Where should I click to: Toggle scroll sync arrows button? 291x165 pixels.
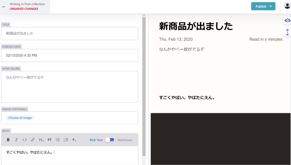pyautogui.click(x=287, y=32)
